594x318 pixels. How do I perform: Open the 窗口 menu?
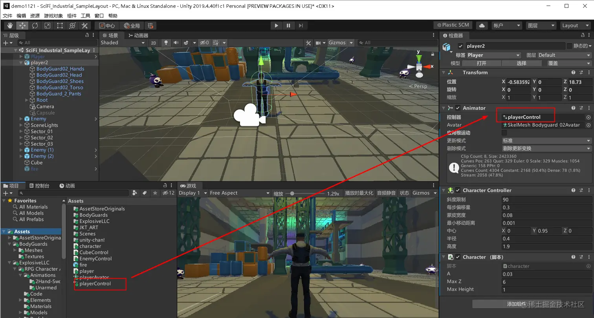click(x=99, y=16)
